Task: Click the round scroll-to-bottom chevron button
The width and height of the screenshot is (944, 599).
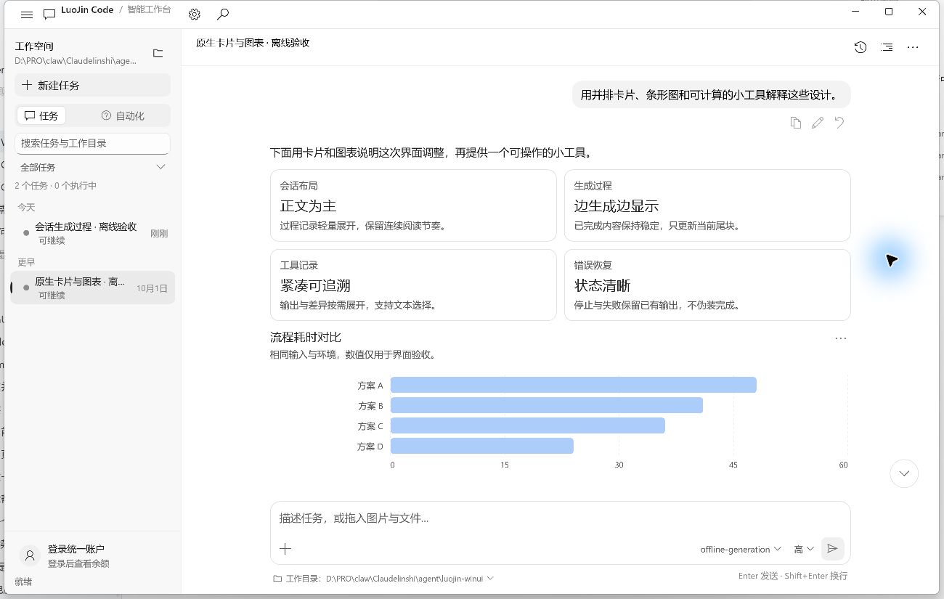Action: tap(904, 473)
